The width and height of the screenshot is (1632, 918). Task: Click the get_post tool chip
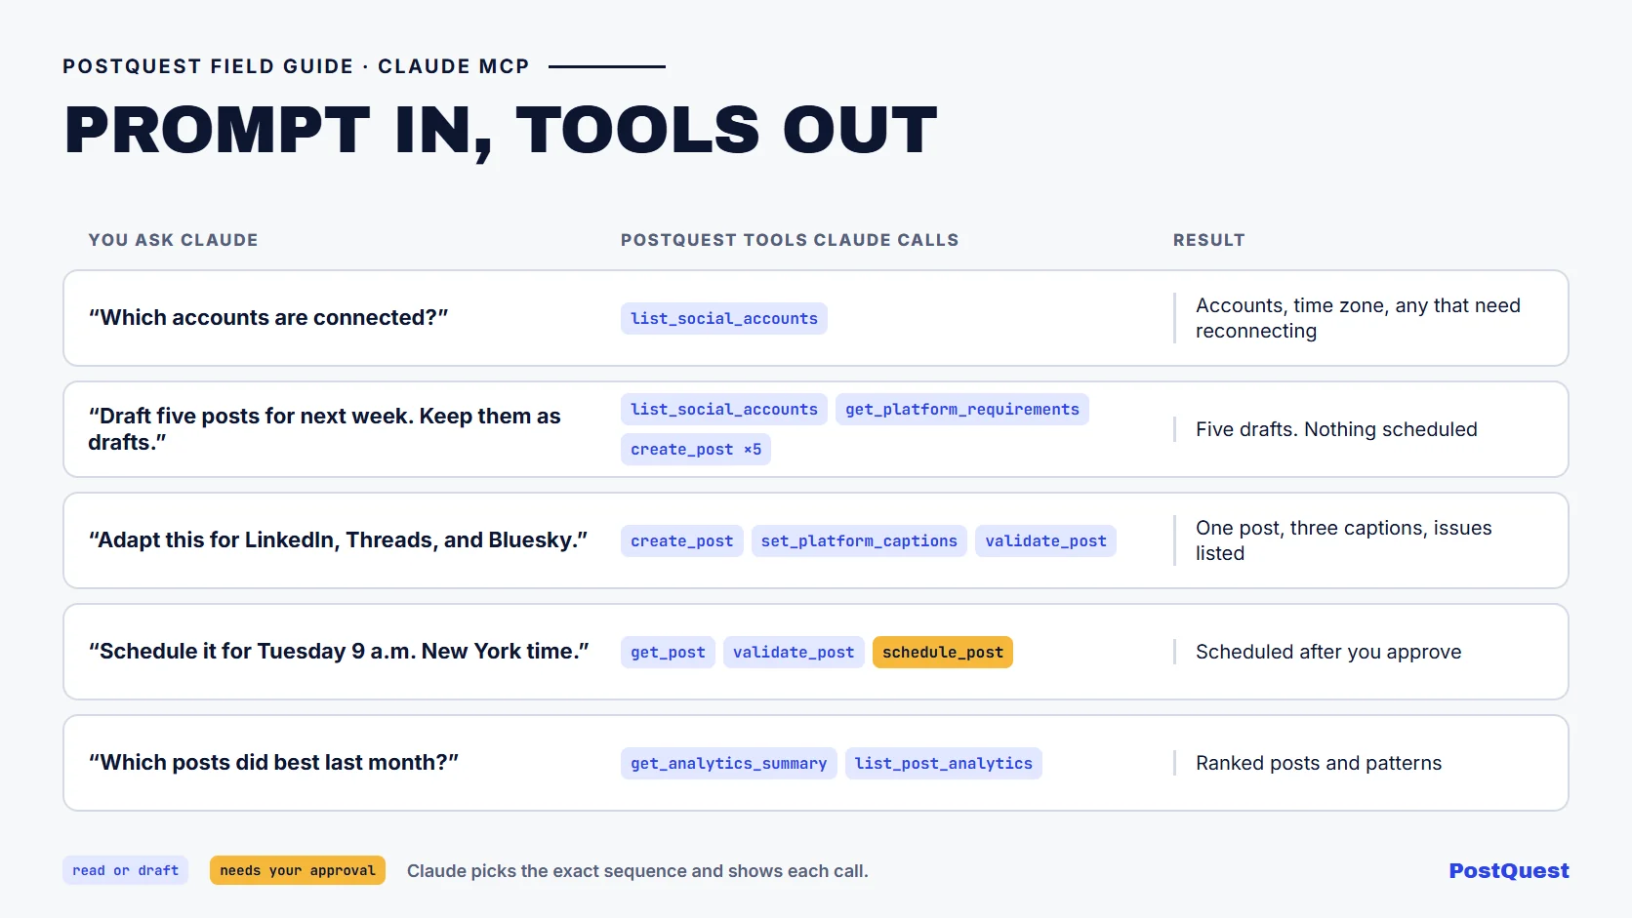pos(668,652)
